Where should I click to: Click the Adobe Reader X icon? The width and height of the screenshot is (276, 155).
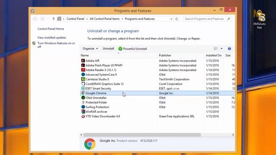(83, 70)
